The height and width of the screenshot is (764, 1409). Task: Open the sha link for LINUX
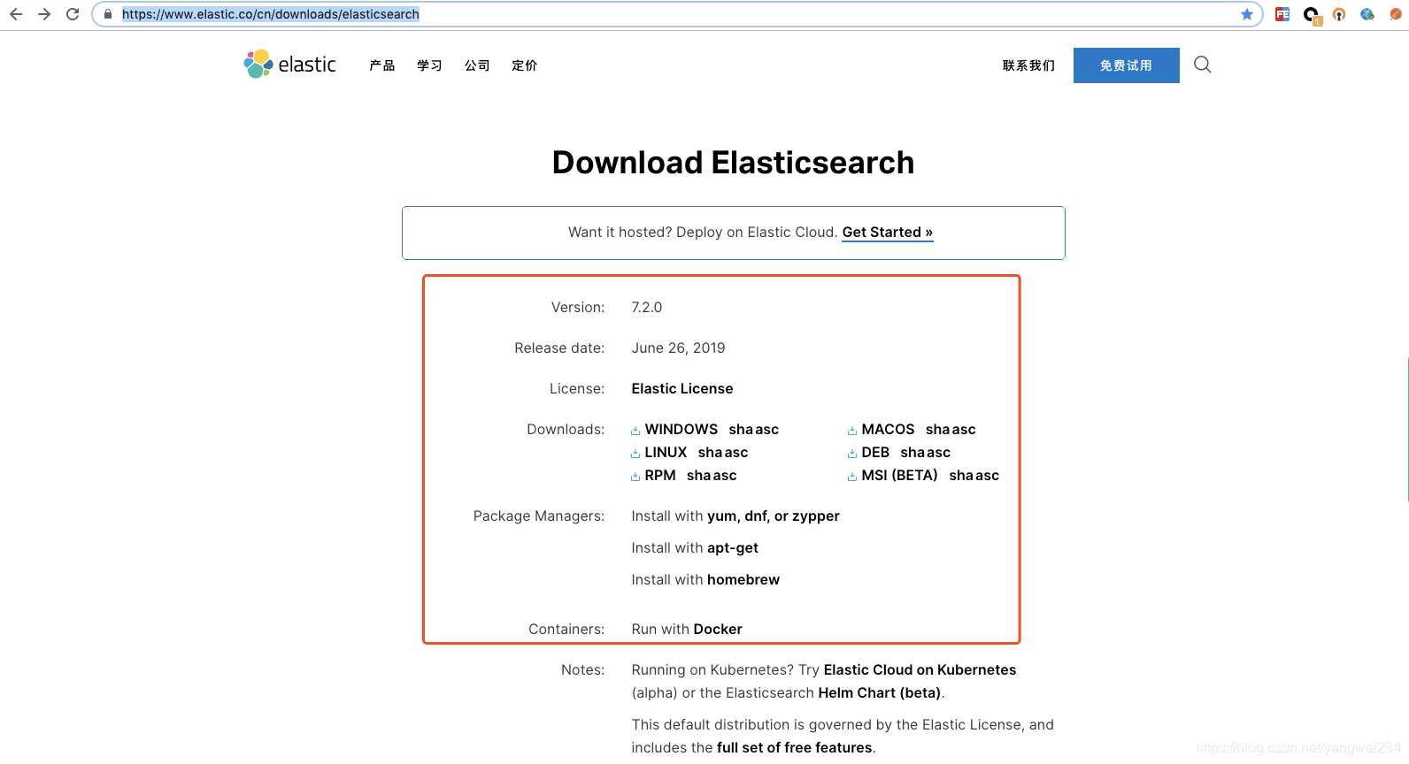click(710, 452)
